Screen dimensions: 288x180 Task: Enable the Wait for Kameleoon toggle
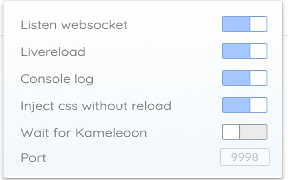point(244,131)
